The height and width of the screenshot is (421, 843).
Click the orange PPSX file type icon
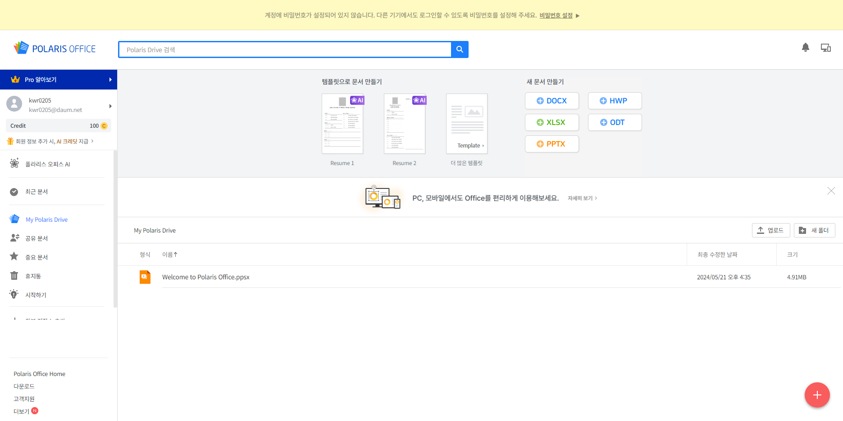pyautogui.click(x=145, y=277)
